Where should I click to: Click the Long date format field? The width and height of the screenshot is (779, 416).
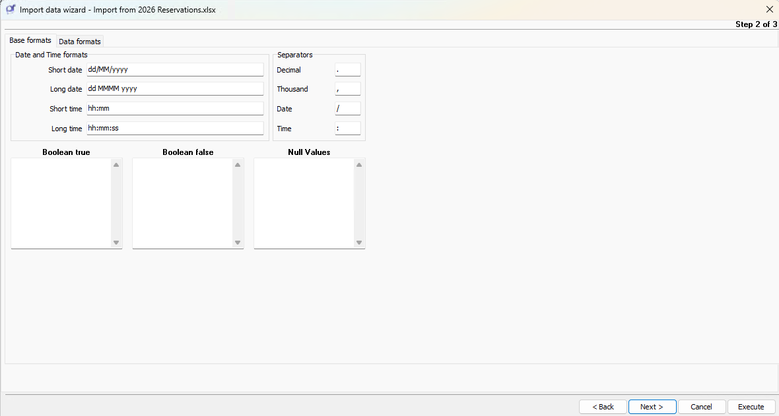pos(175,89)
